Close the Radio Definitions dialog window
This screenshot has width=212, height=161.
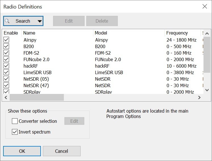click(x=205, y=6)
